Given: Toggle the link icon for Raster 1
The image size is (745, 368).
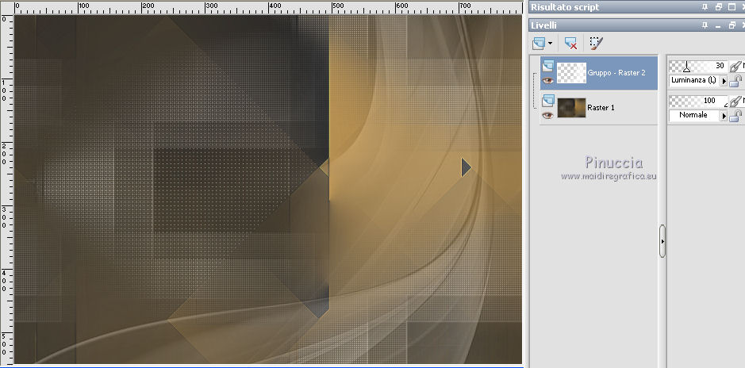Looking at the screenshot, I should [x=735, y=101].
